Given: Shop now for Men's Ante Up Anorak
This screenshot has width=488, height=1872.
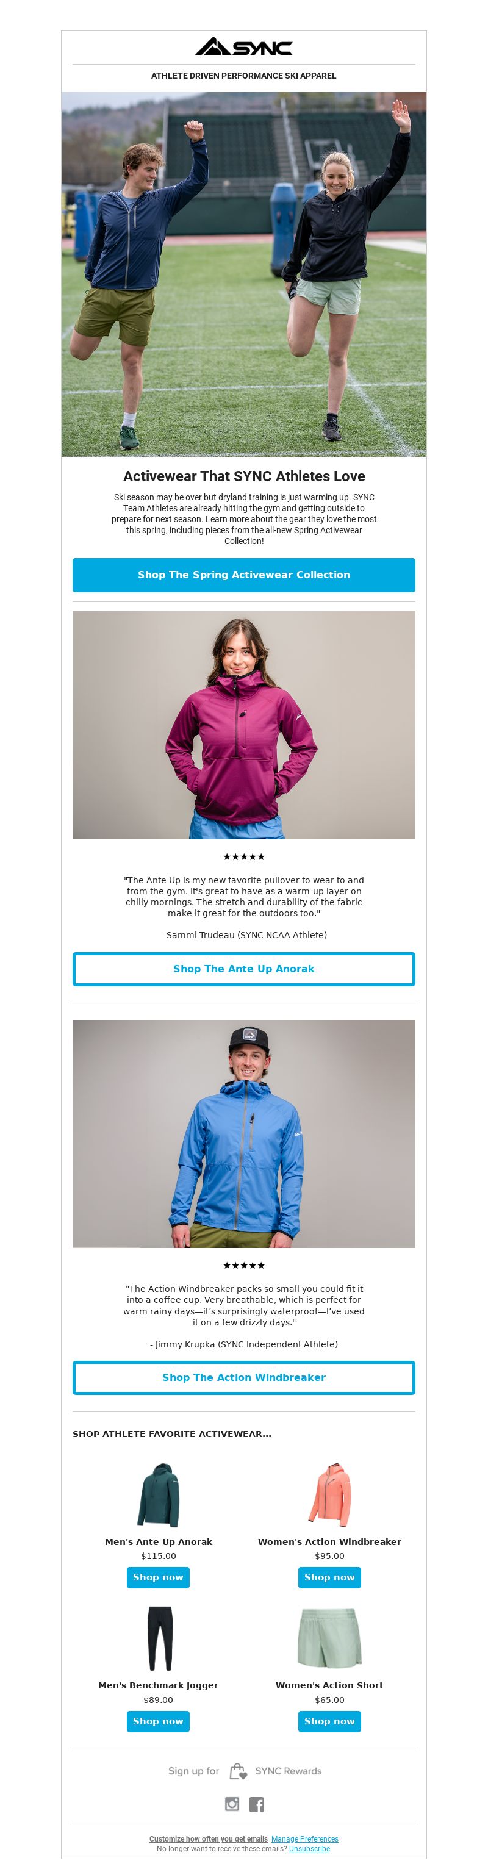Looking at the screenshot, I should pyautogui.click(x=159, y=1577).
